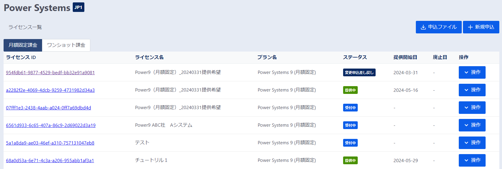This screenshot has width=502, height=169.
Task: Open 操作 menu for license a2282f2e
Action: [472, 90]
